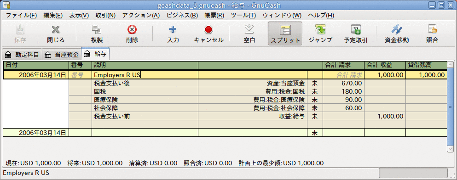The width and height of the screenshot is (457, 180).
Task: Click the progress bar in the status bar
Action: 413,173
